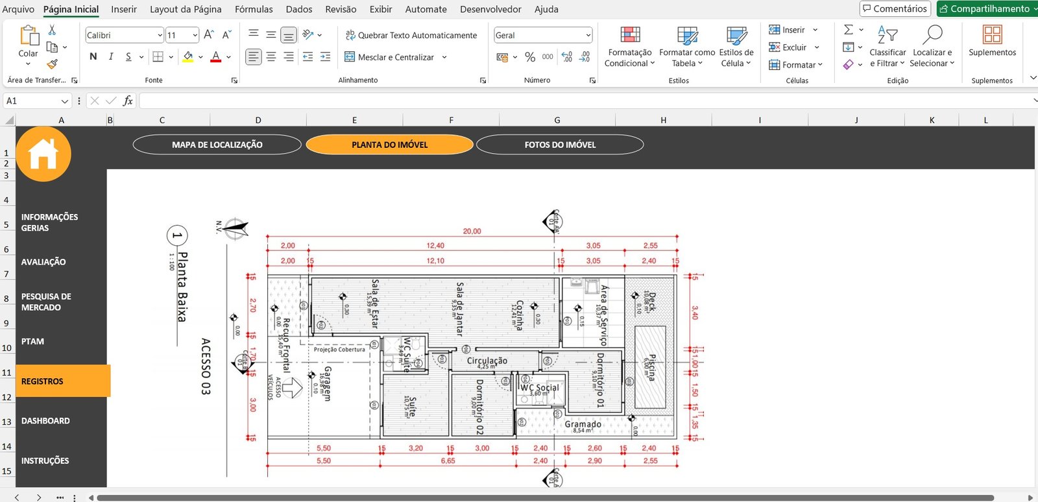The width and height of the screenshot is (1038, 502).
Task: Click the insert function fx icon
Action: [x=128, y=101]
